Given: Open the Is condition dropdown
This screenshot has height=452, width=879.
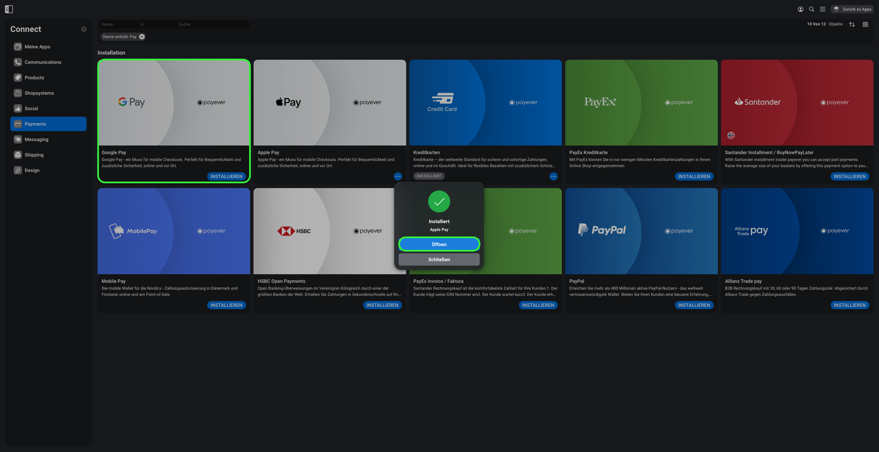Looking at the screenshot, I should click(156, 24).
